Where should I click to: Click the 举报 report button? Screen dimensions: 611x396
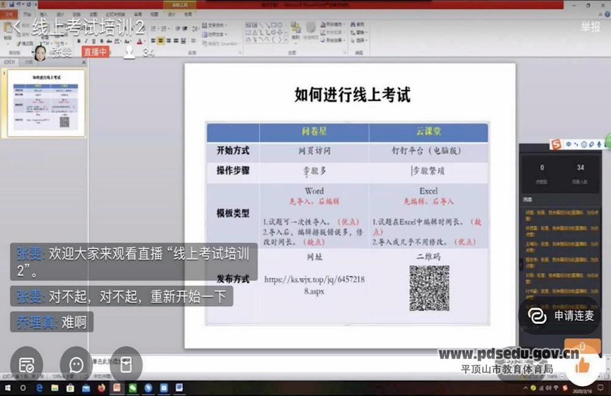click(x=590, y=27)
